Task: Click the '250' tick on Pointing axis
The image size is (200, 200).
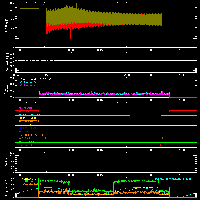Action: (x=12, y=3)
